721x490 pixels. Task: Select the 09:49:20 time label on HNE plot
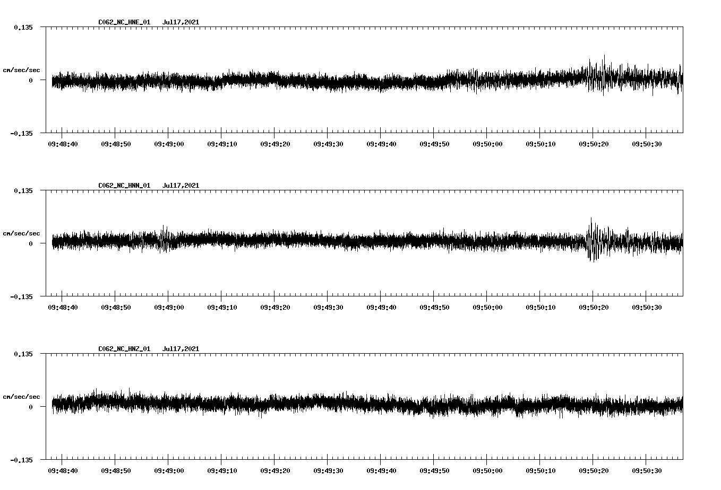click(x=275, y=144)
